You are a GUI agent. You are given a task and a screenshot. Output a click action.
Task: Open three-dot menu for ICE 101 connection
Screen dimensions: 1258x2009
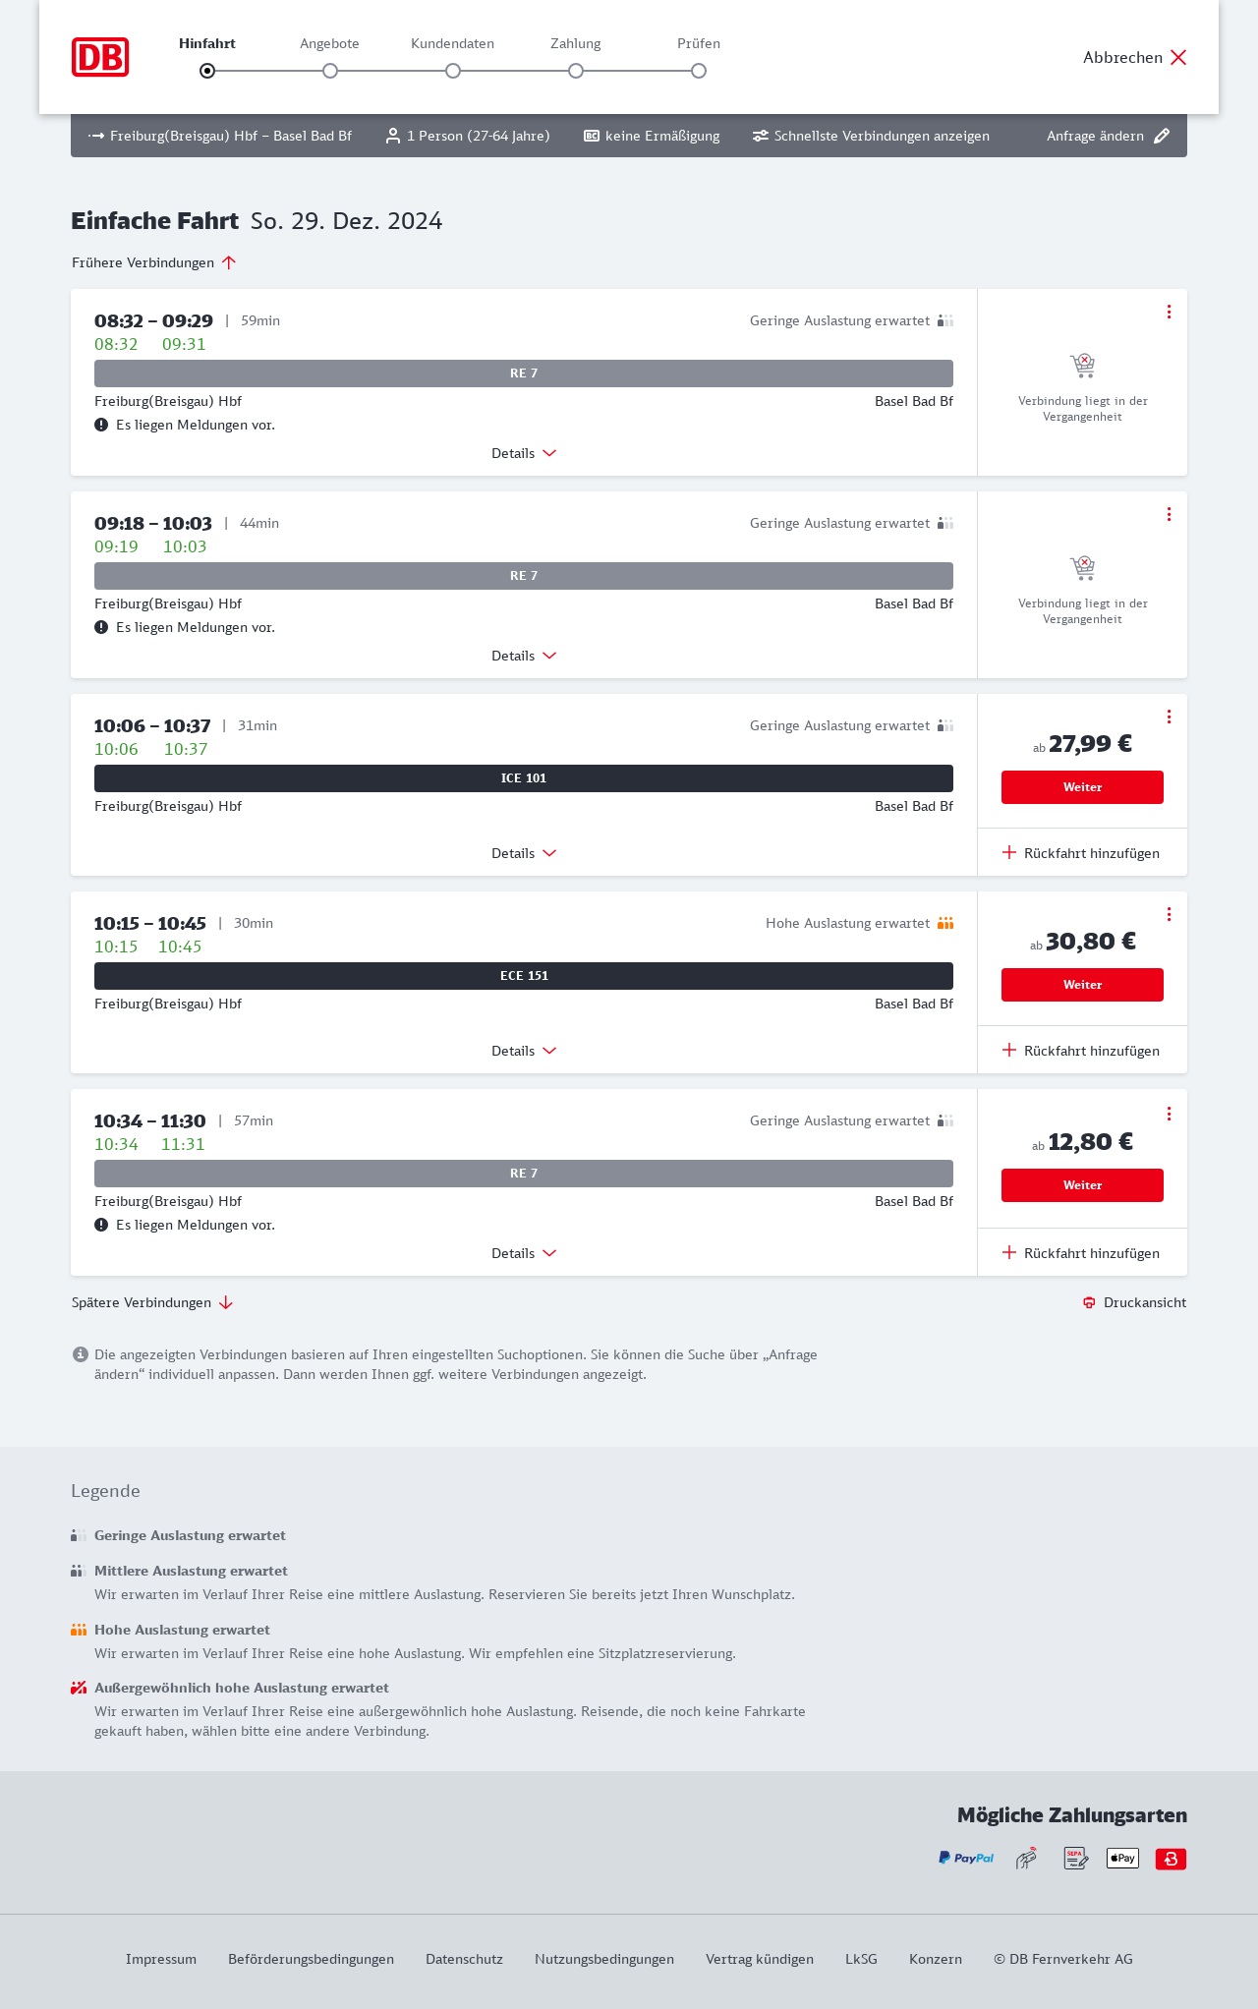[x=1169, y=717]
